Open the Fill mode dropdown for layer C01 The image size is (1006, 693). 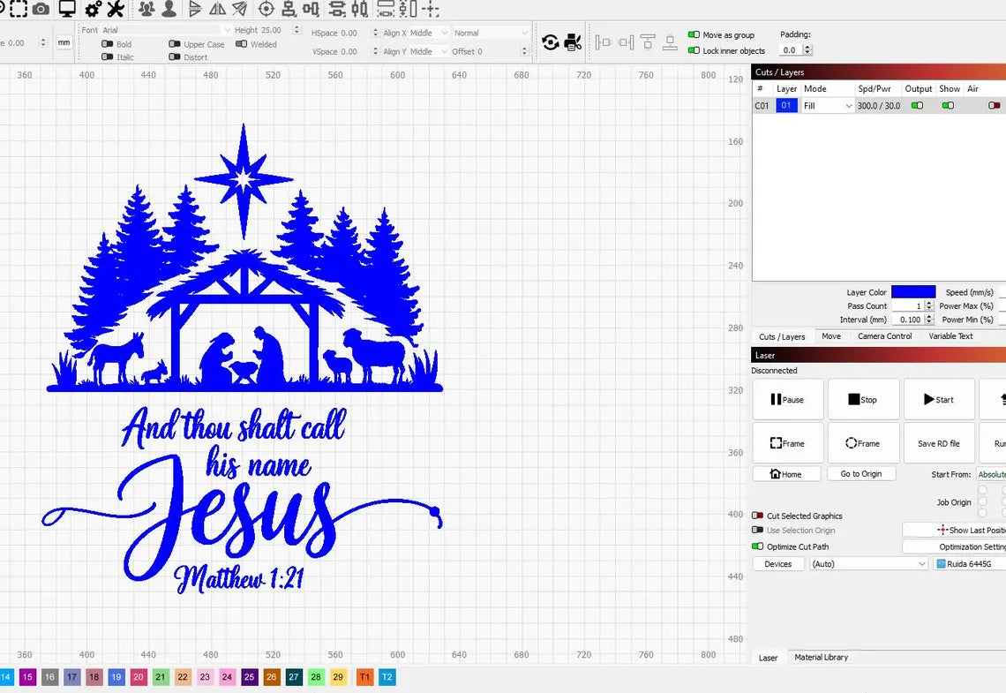click(x=828, y=106)
